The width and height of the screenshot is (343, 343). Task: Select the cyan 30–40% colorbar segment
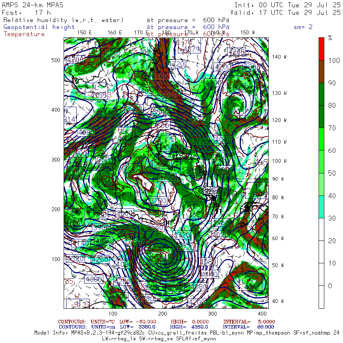tap(321, 207)
